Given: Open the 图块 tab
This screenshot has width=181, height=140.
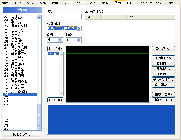Looking at the screenshot, I should tap(132, 3).
